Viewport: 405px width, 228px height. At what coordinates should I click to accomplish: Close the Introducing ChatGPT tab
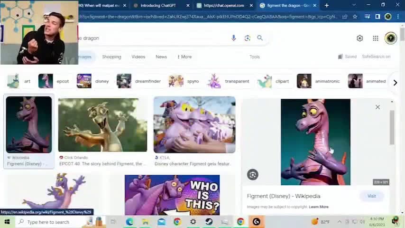[x=188, y=5]
